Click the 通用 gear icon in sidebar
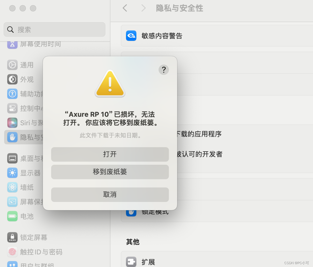Viewport: 313px width, 267px height. 12,65
